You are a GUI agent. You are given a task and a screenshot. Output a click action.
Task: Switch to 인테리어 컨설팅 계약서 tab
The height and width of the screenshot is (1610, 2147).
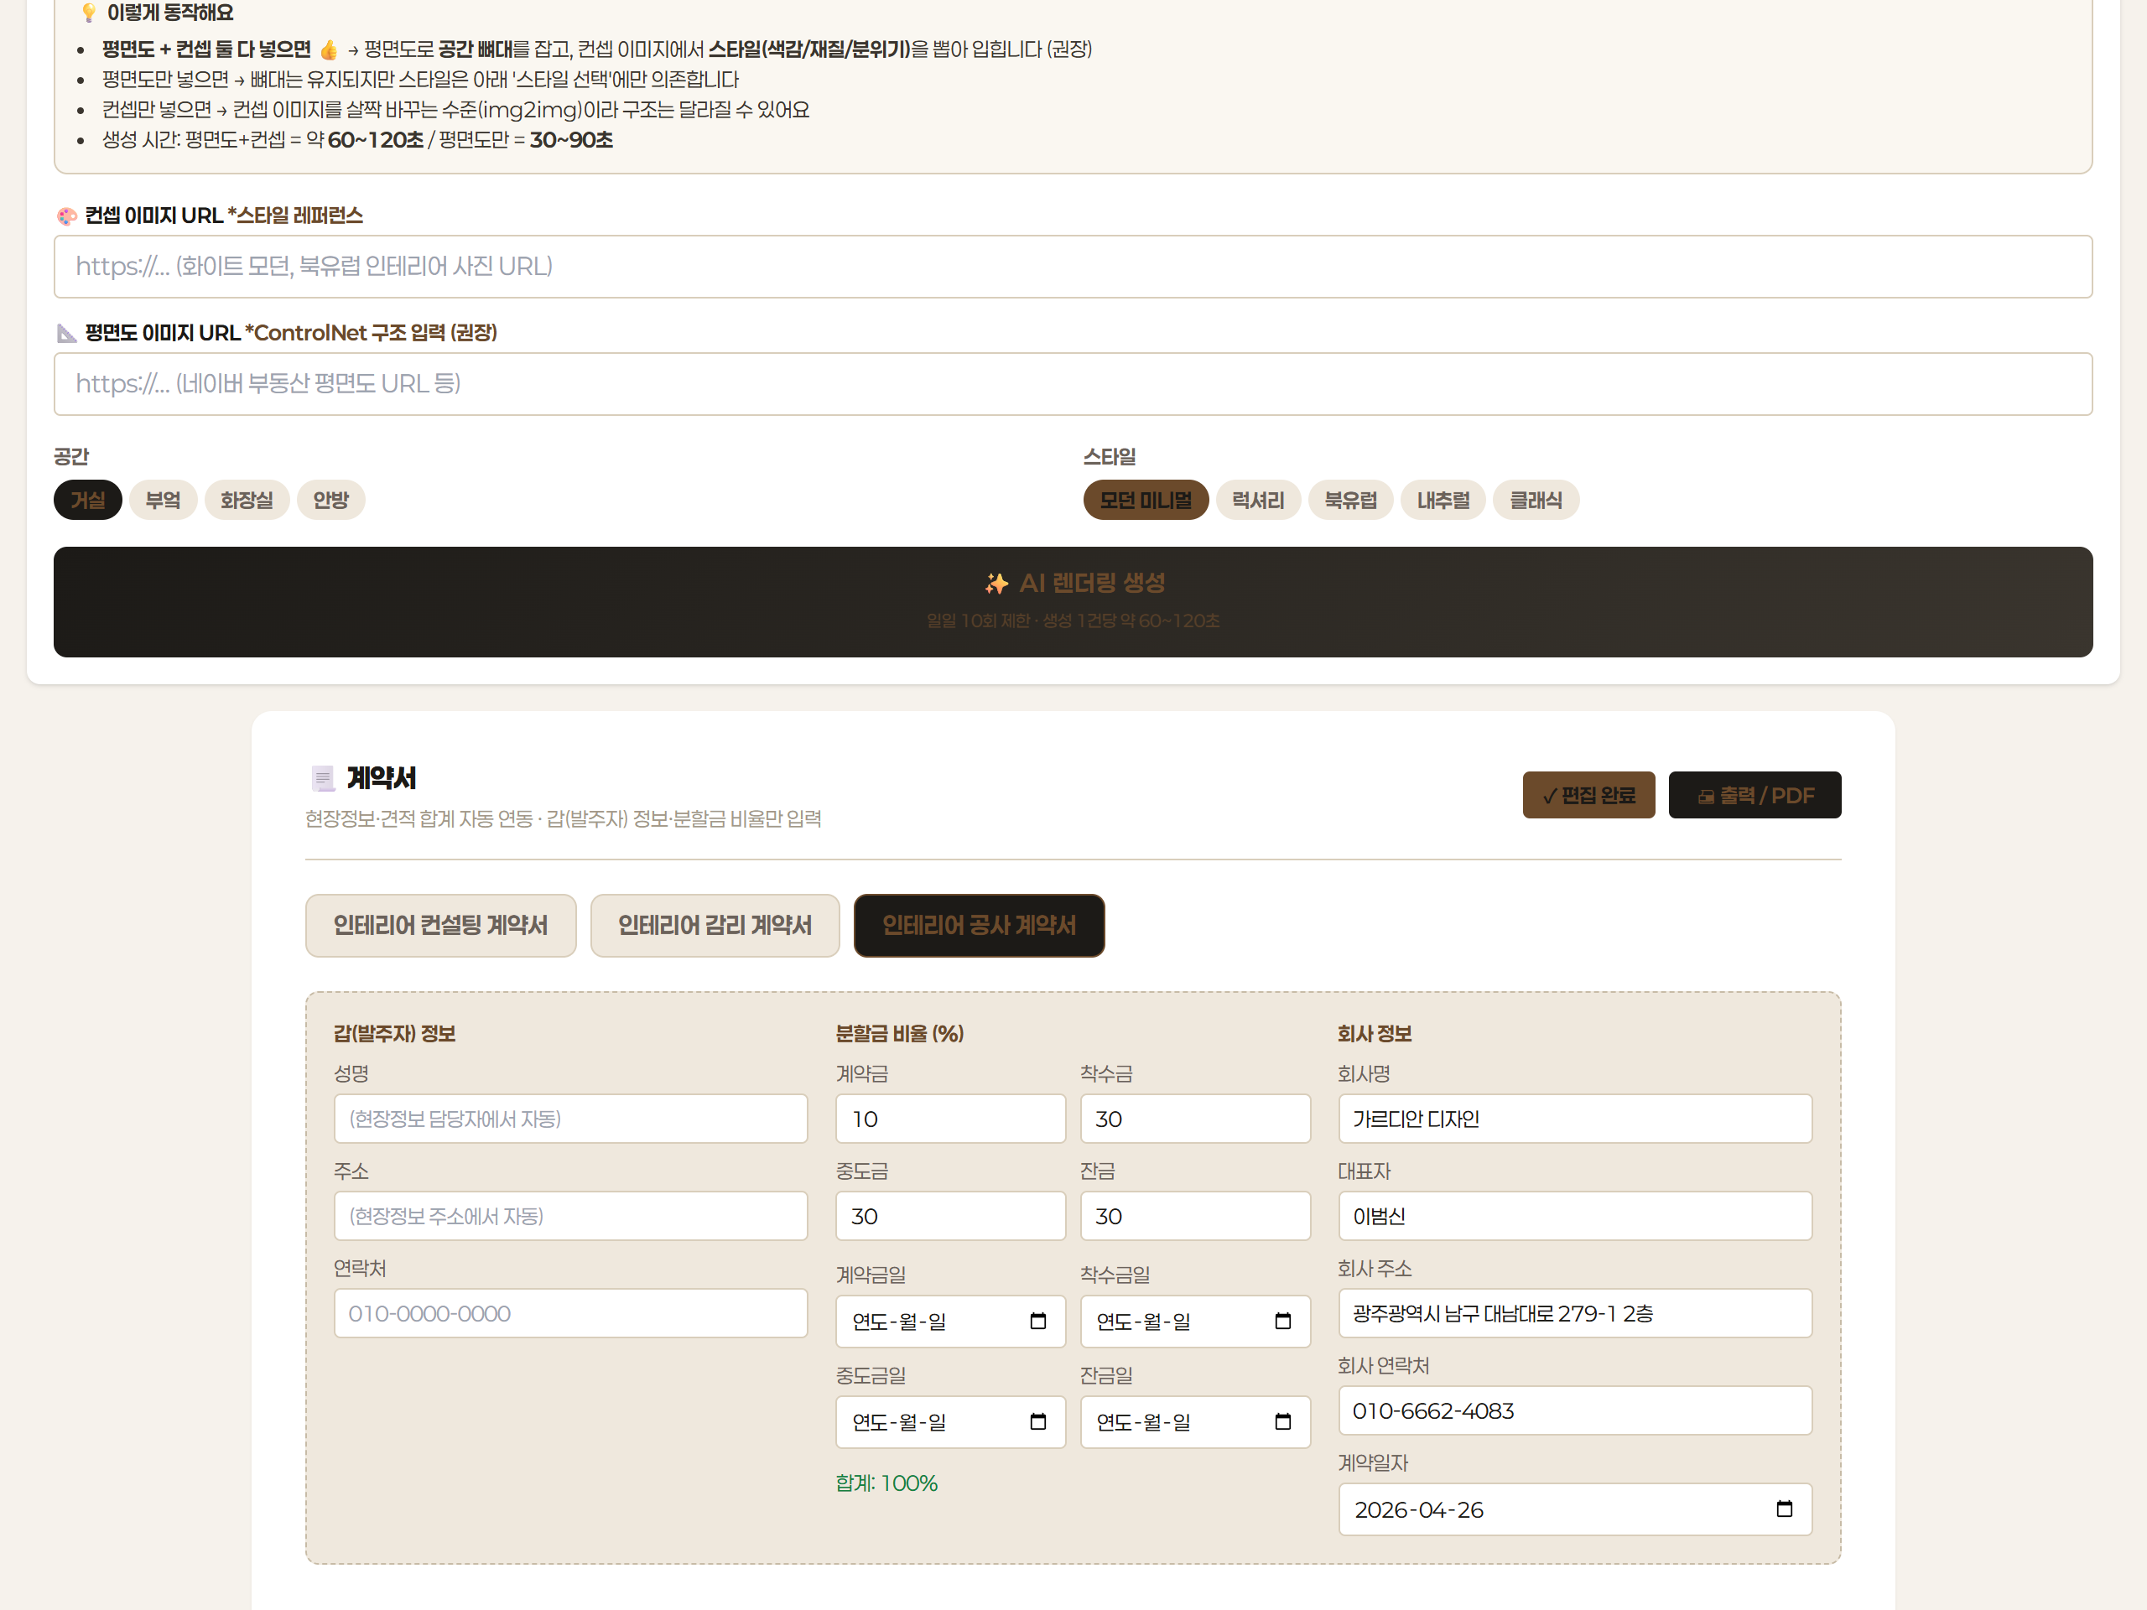(x=440, y=925)
